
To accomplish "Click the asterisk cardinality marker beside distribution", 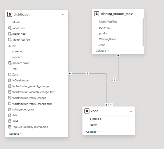I will [x=70, y=74].
